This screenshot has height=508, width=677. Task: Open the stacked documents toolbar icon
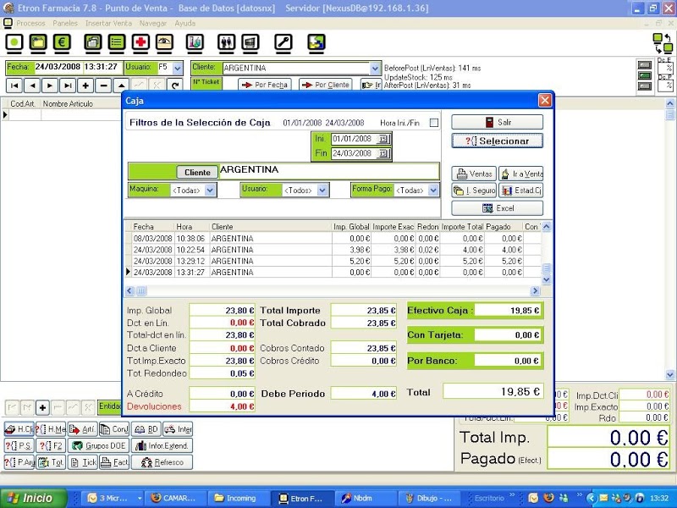93,42
